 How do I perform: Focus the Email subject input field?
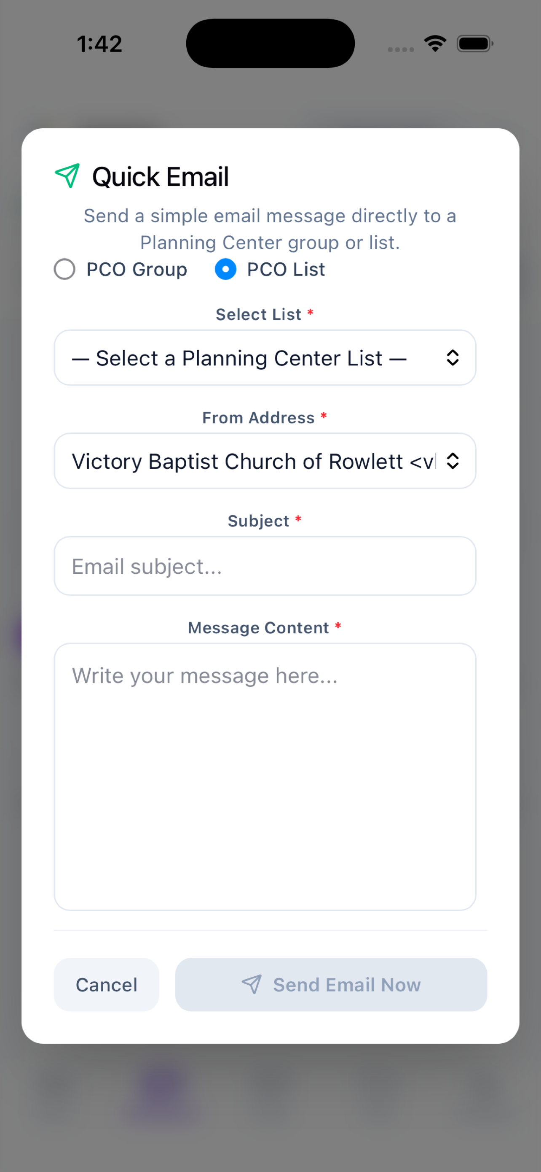(x=265, y=566)
